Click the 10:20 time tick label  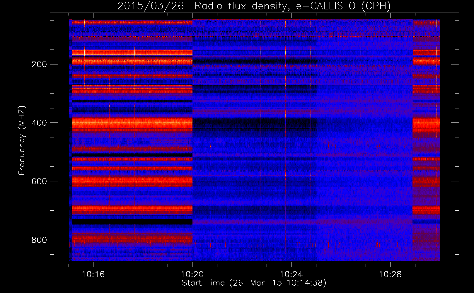click(192, 274)
